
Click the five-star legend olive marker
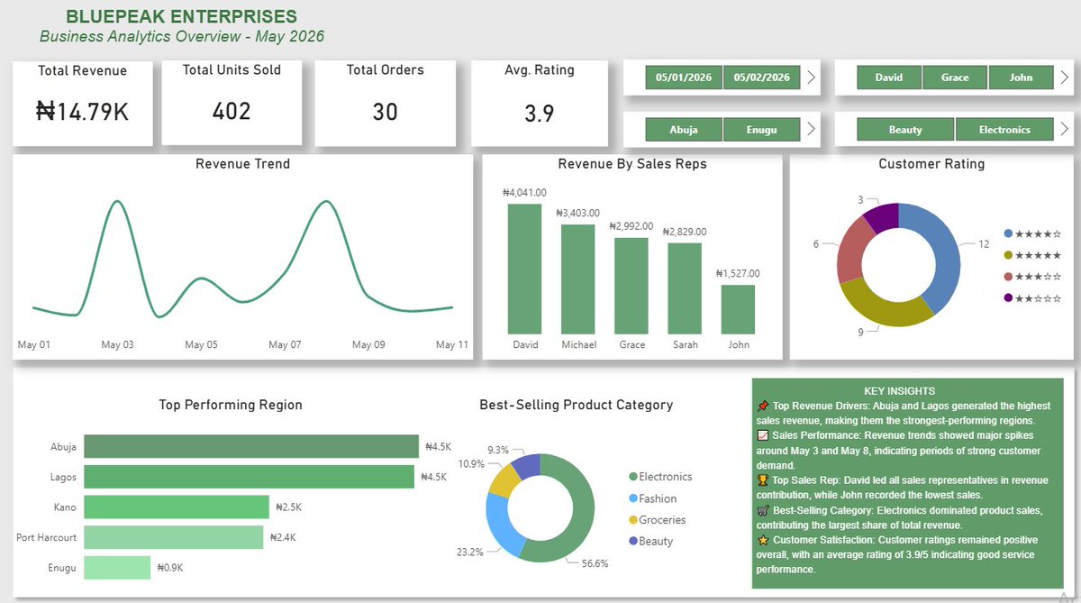1008,255
